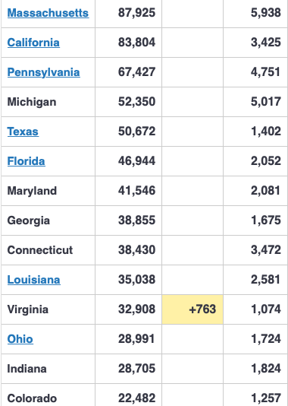Click the Maryland row name
This screenshot has width=288, height=406.
[32, 191]
